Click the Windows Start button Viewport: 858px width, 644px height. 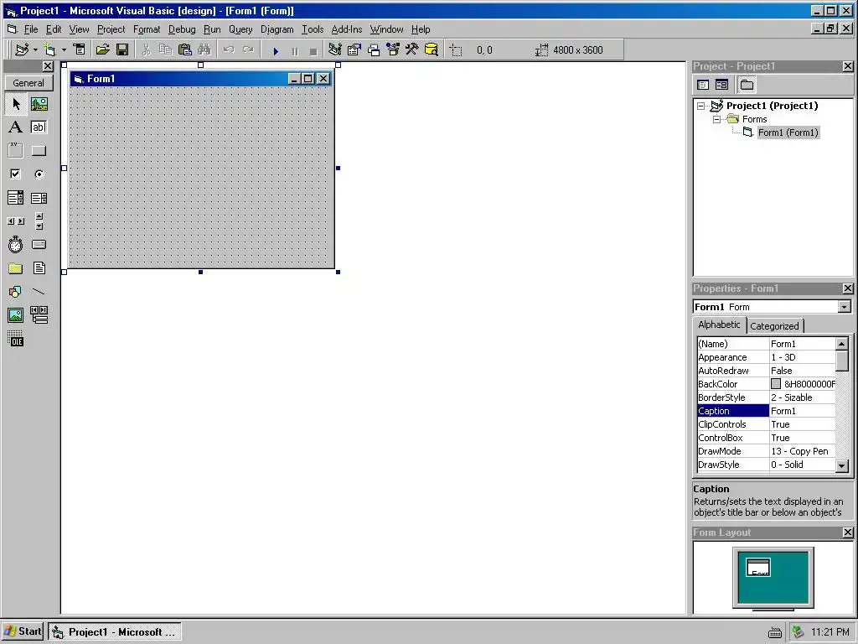[x=23, y=631]
